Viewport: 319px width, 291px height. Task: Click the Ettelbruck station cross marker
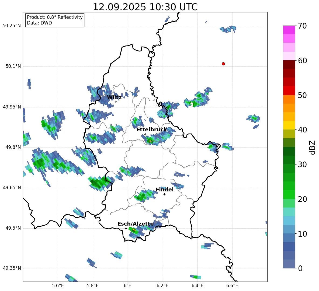145,134
